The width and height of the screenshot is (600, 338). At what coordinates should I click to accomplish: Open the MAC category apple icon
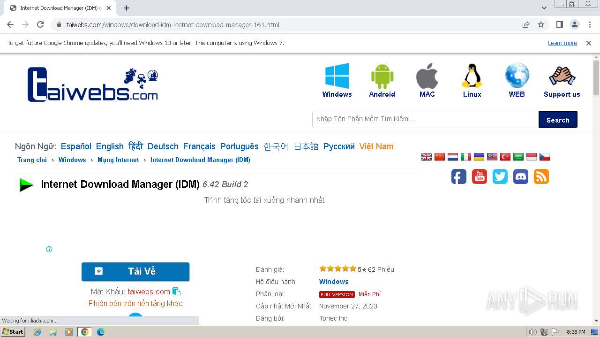coord(427,76)
